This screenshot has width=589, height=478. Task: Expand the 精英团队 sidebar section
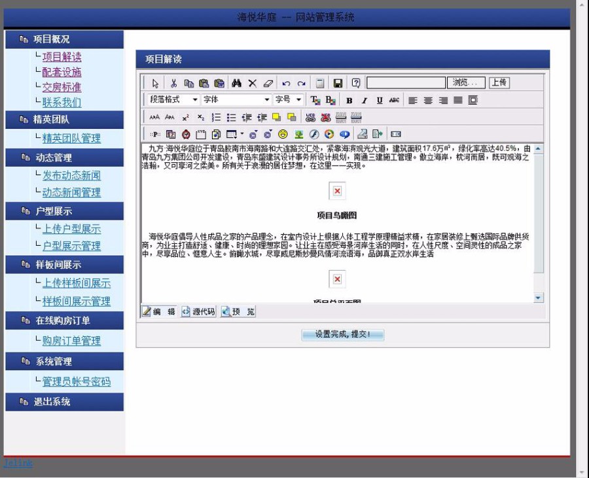[64, 120]
